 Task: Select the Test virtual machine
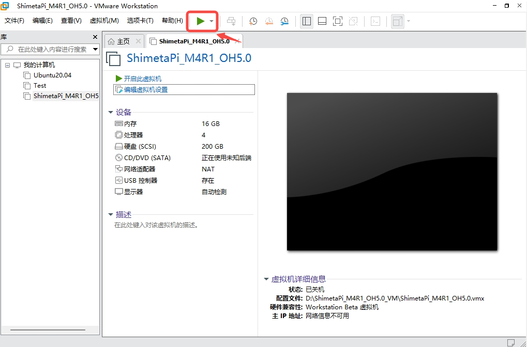tap(40, 86)
